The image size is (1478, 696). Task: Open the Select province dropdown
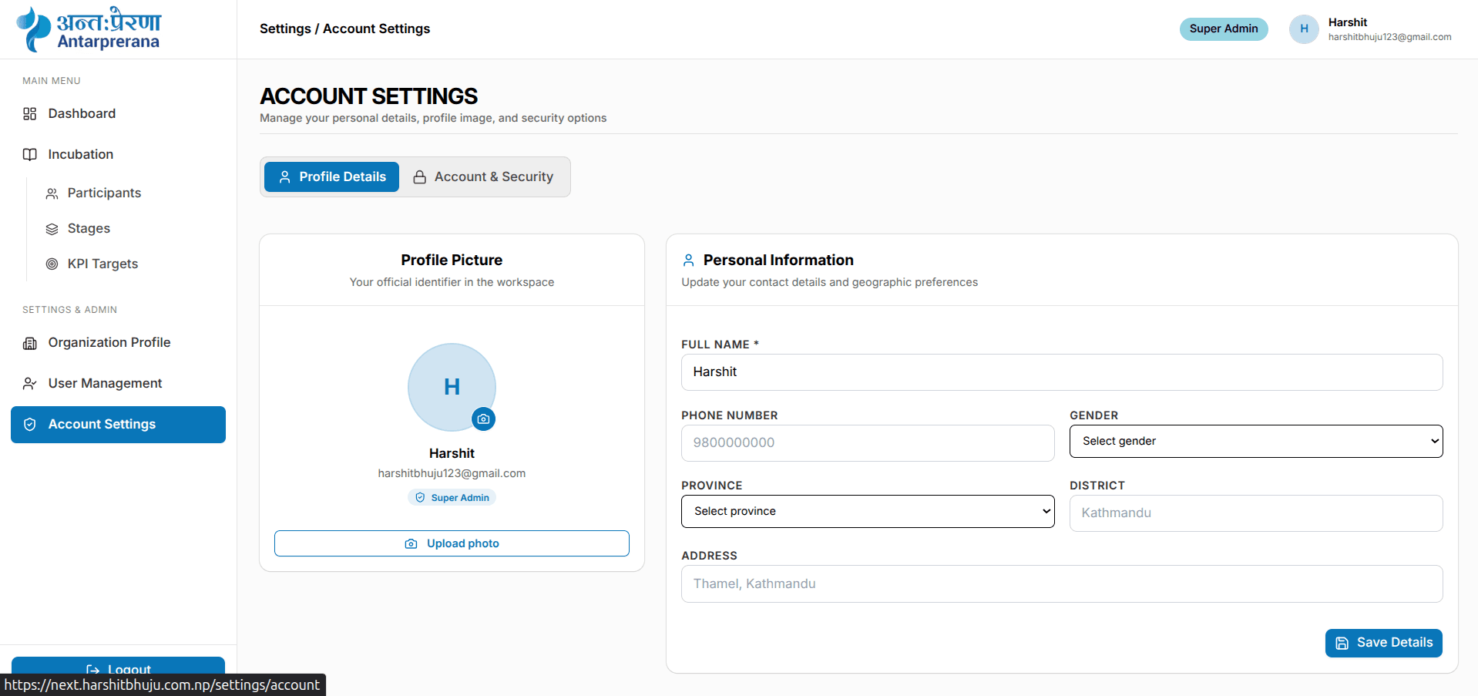pos(868,512)
